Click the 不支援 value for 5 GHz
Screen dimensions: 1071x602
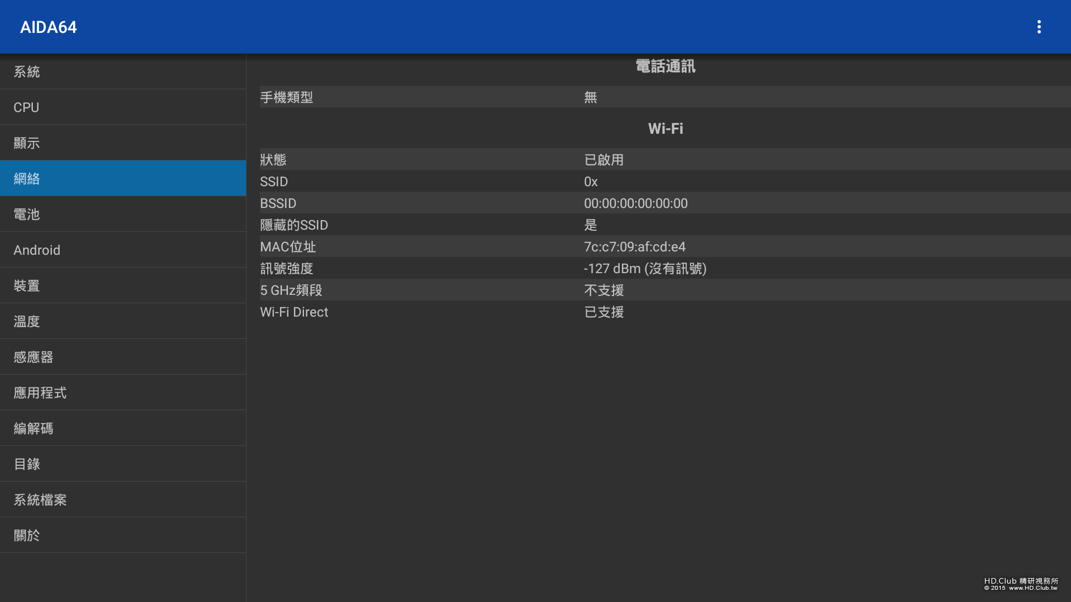click(x=604, y=290)
